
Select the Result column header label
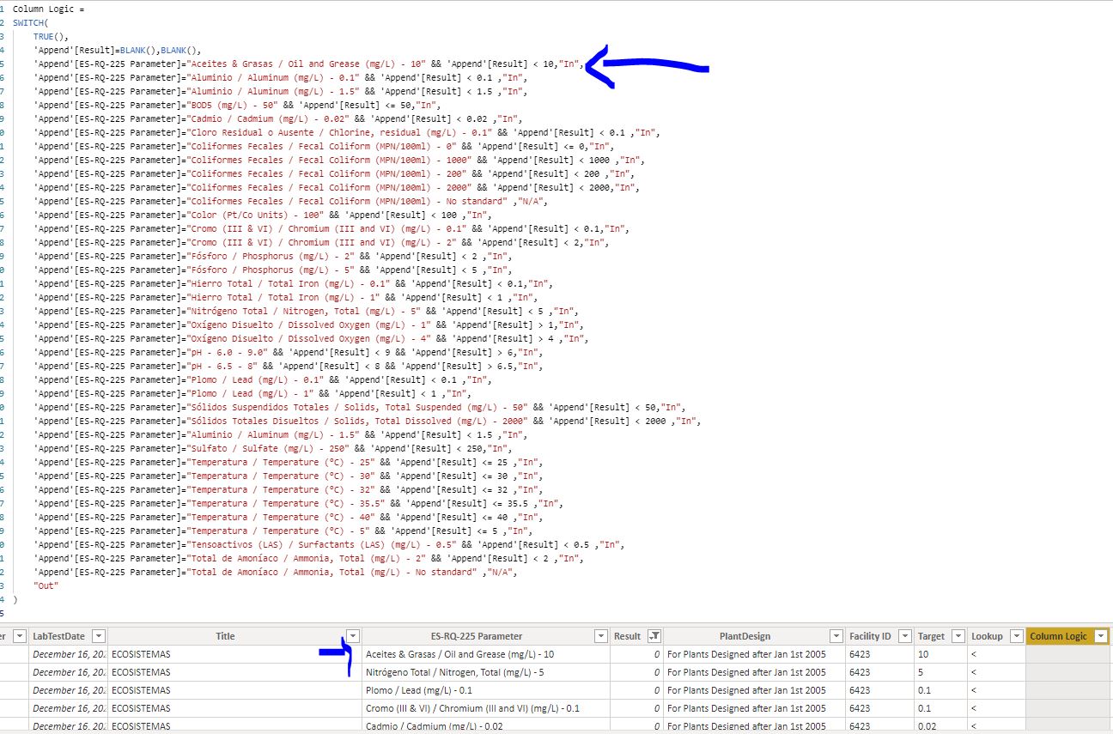pos(627,636)
